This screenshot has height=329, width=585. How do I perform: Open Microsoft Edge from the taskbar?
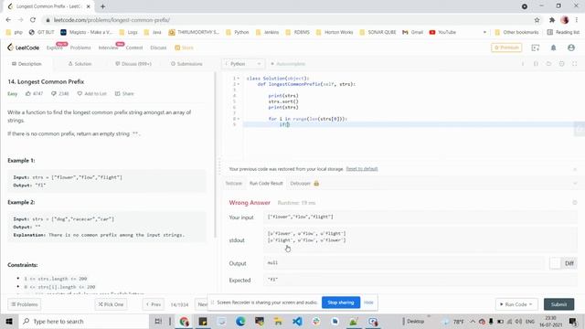click(x=240, y=321)
